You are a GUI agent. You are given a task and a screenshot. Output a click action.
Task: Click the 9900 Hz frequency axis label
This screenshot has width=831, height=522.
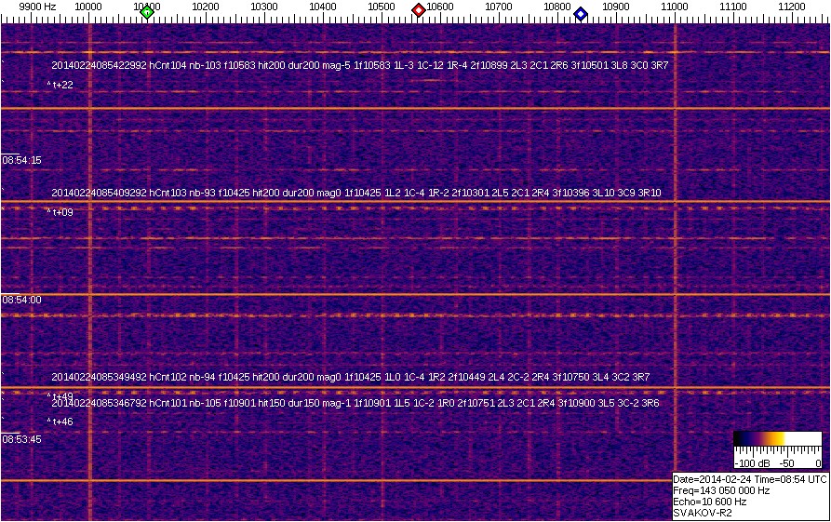pyautogui.click(x=37, y=7)
